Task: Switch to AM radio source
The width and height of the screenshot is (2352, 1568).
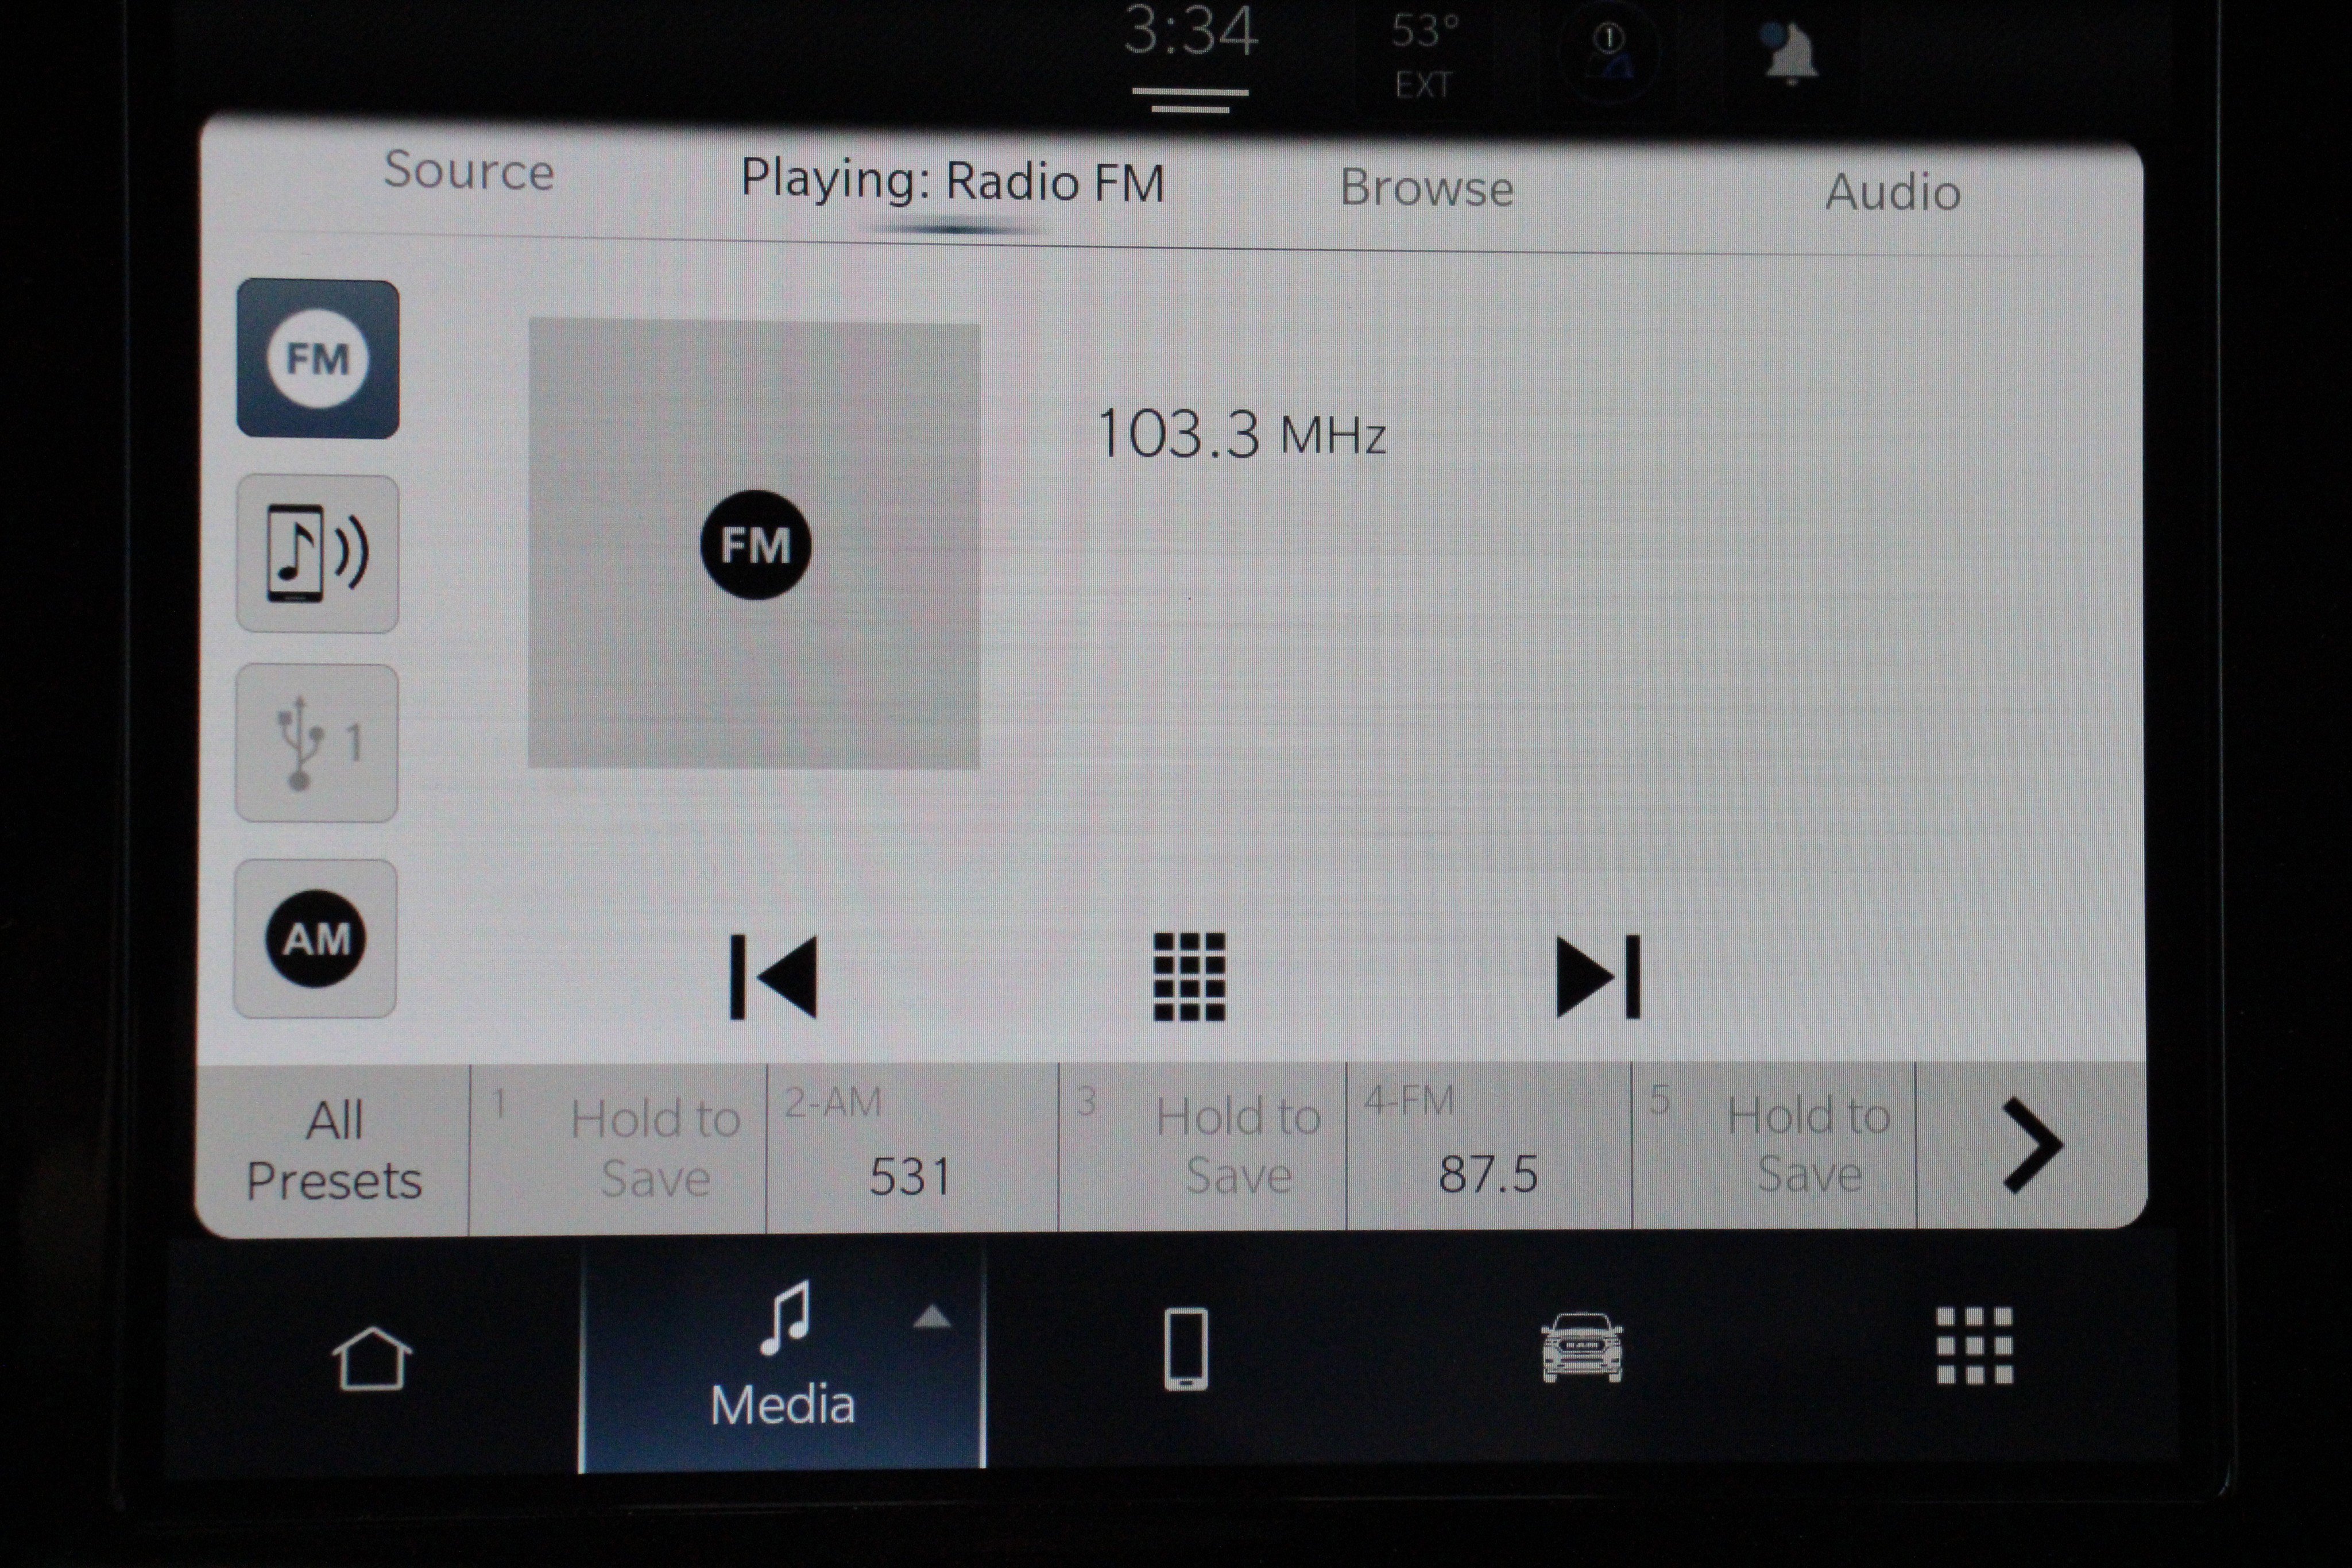Action: (x=316, y=938)
